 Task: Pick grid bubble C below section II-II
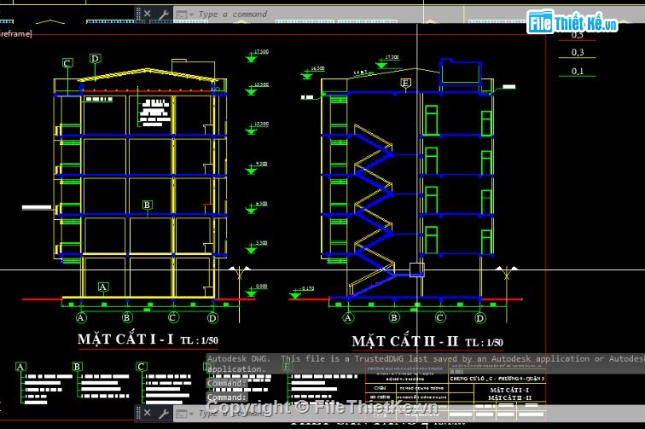[x=440, y=317]
